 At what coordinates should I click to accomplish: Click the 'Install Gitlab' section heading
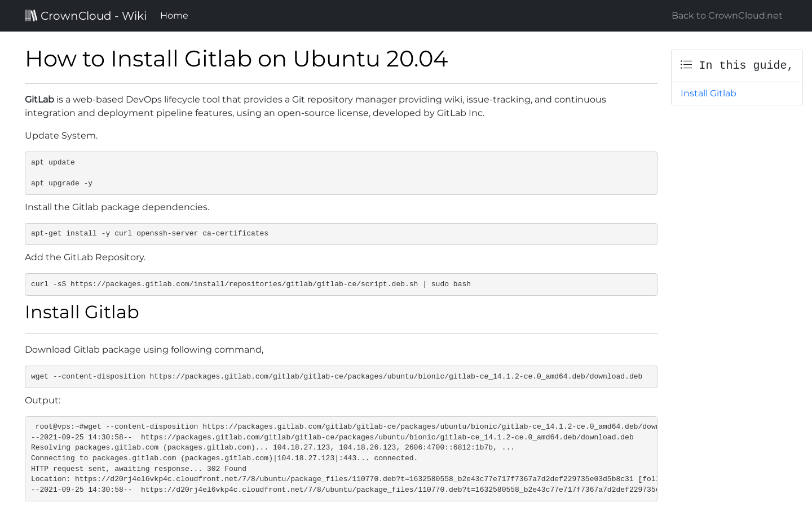tap(82, 312)
